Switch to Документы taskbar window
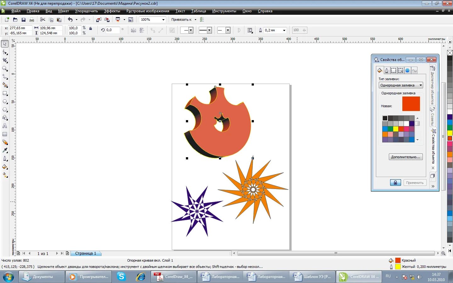Viewport: 453px width, 283px height. (x=42, y=277)
